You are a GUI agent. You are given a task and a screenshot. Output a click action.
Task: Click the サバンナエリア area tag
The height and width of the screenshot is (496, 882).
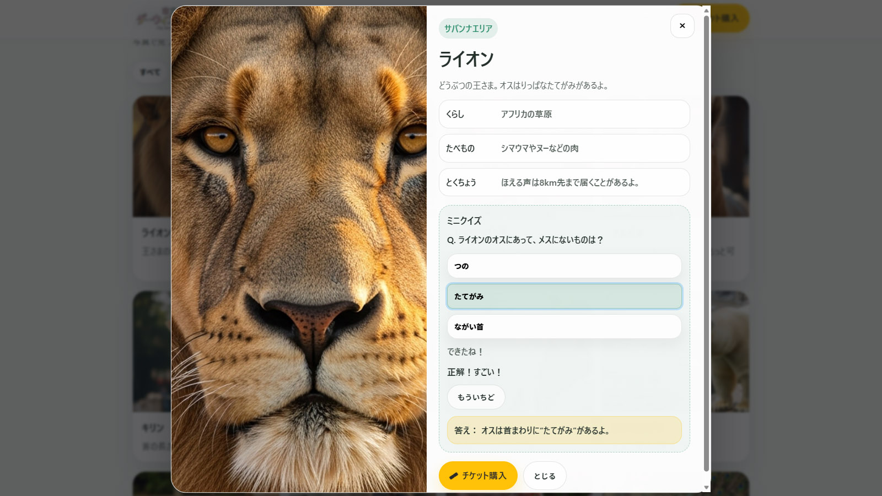(468, 29)
